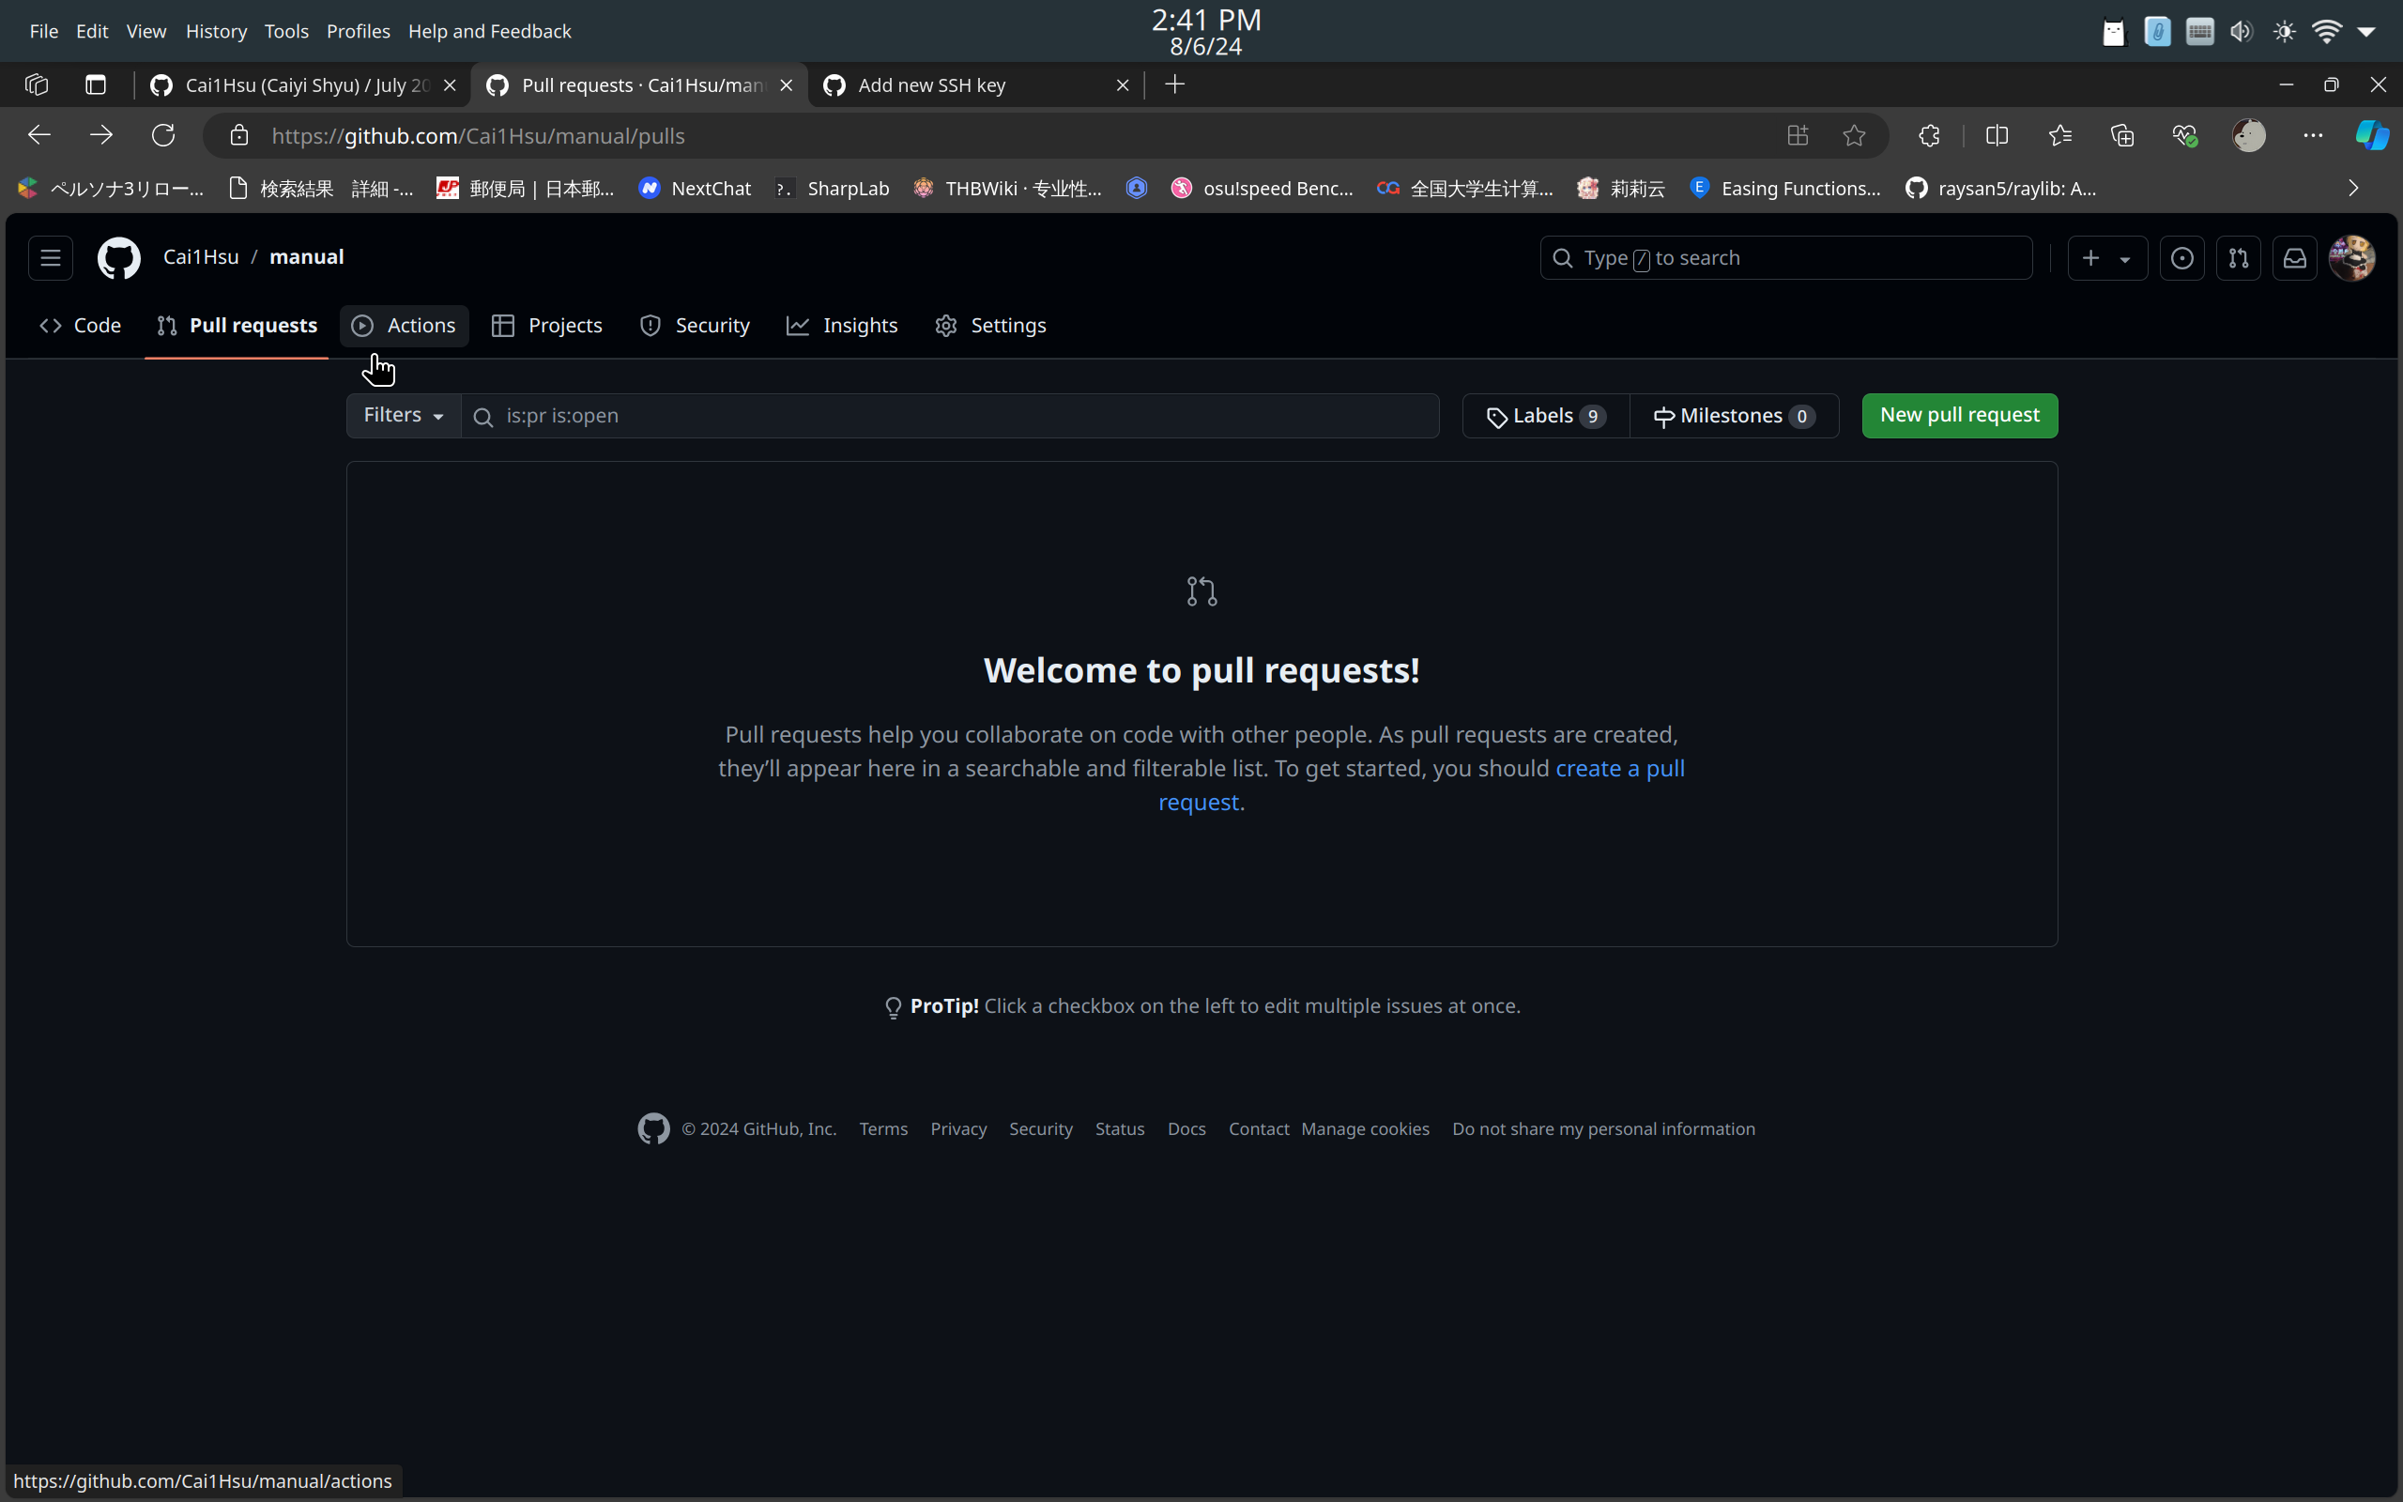Open the History menu
The height and width of the screenshot is (1502, 2403).
coord(217,31)
